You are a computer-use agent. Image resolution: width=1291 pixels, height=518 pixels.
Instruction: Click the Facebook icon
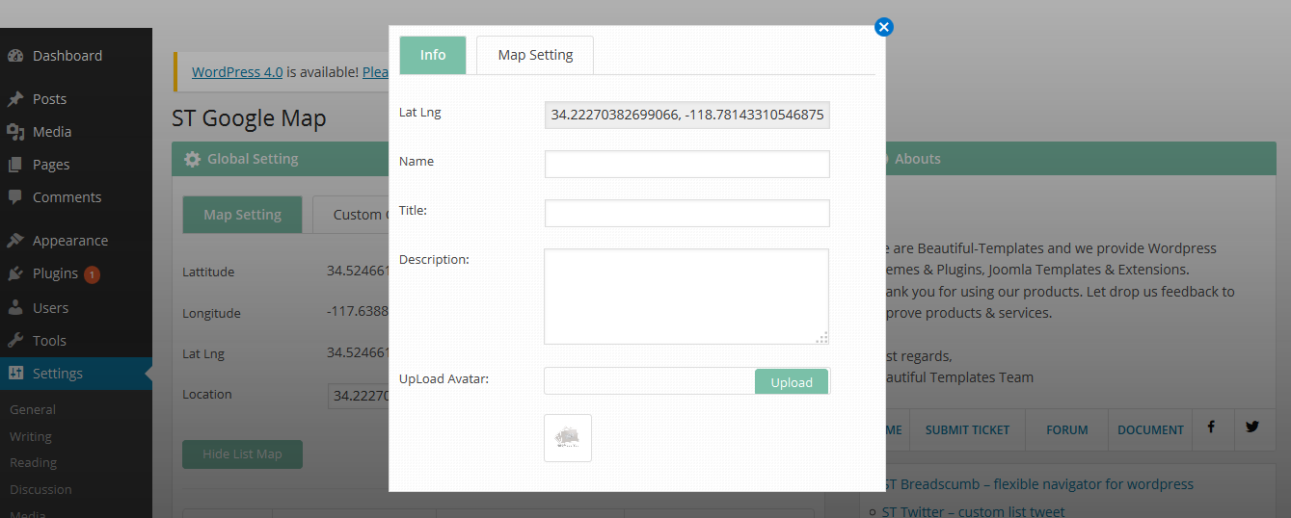pos(1210,427)
